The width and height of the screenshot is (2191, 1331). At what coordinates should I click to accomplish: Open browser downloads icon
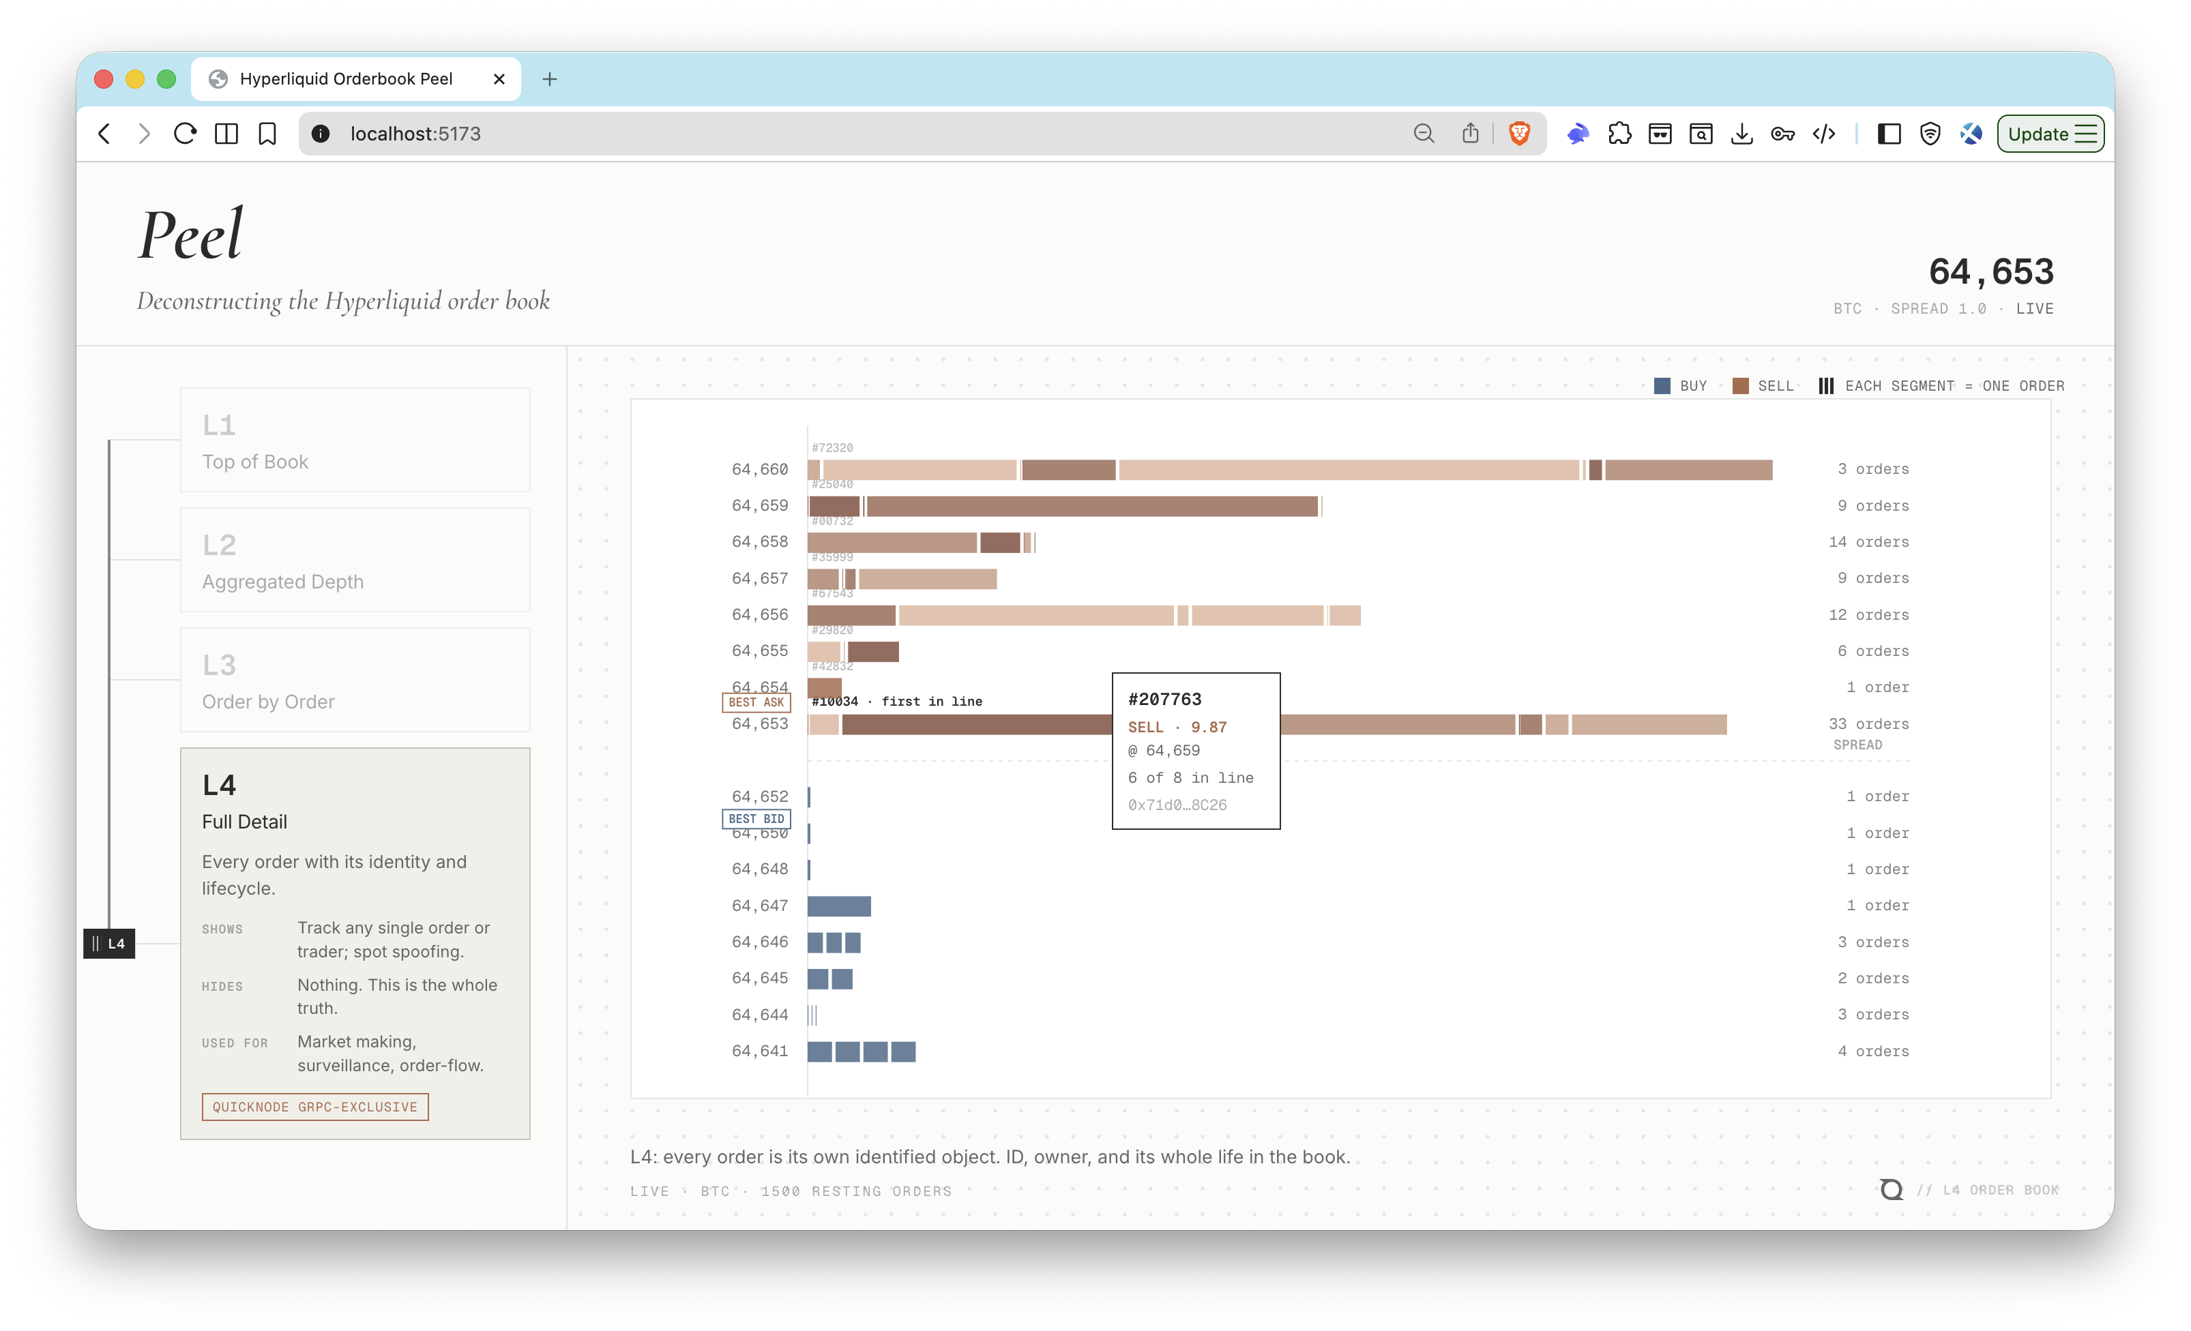point(1742,134)
